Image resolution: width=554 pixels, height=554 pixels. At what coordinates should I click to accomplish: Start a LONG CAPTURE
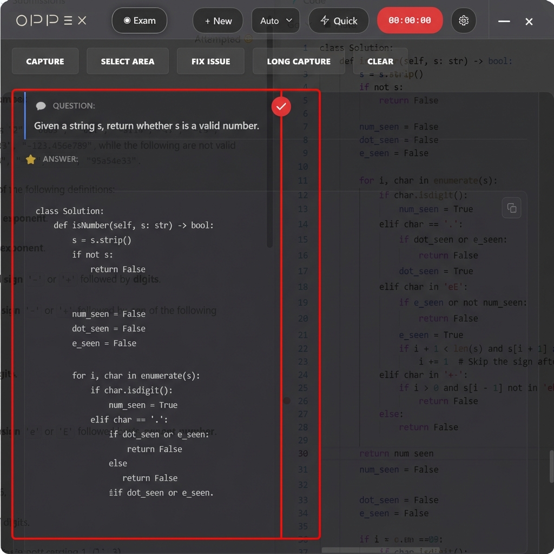click(299, 61)
